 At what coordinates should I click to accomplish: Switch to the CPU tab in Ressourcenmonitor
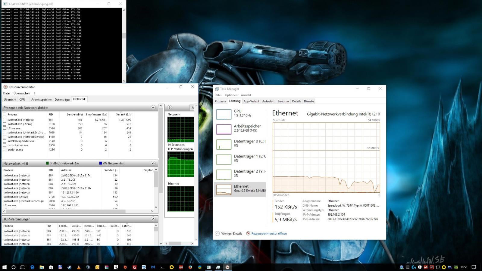coord(22,99)
